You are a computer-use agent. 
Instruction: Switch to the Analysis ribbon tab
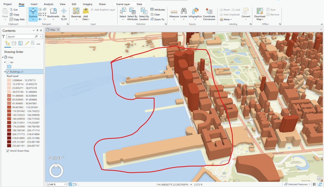(x=49, y=4)
